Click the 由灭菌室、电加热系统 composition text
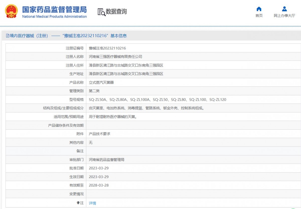Image resolution: width=301 pixels, height=209 pixels. [147, 108]
